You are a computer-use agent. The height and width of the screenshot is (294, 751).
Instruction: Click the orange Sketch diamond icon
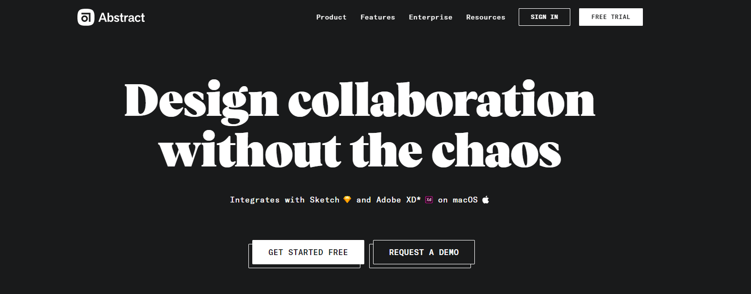tap(347, 200)
